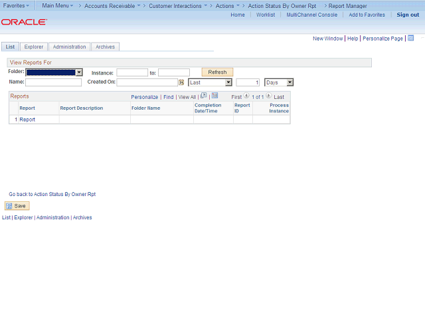This screenshot has width=425, height=319.
Task: Open MultiChannel Console link
Action: pos(312,15)
